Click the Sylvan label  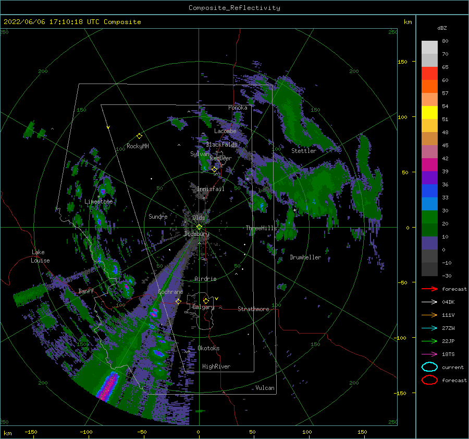click(200, 153)
